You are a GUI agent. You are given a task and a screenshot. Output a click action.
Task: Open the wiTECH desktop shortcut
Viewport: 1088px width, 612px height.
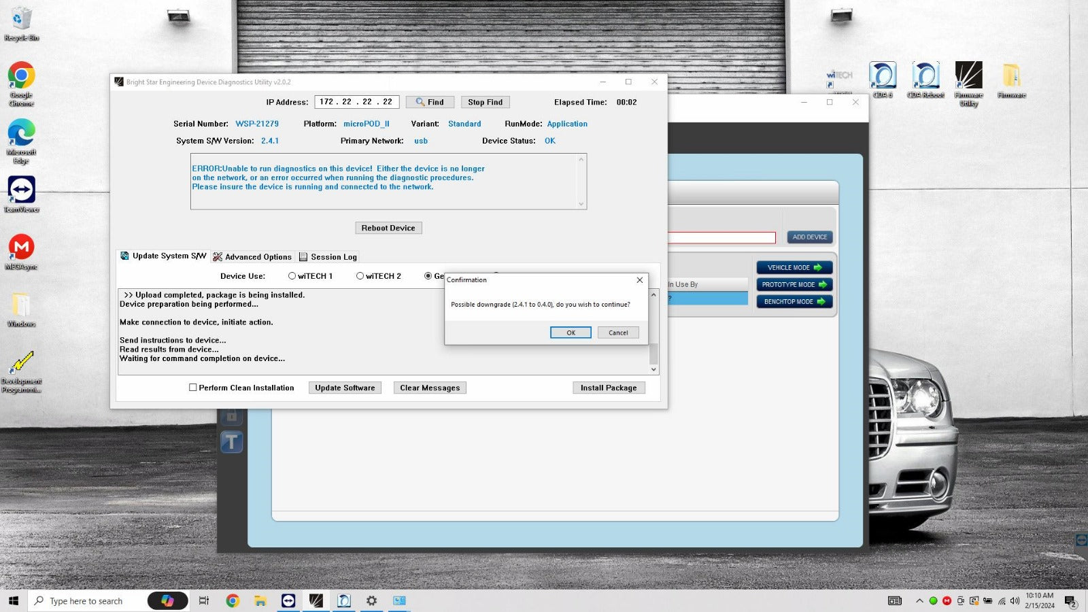click(840, 78)
